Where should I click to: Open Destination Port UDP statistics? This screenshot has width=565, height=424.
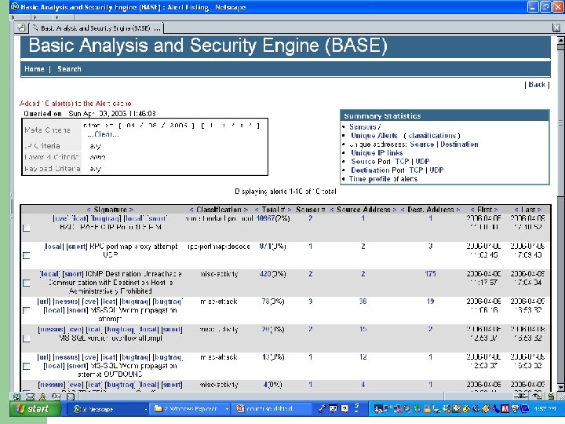click(x=436, y=170)
